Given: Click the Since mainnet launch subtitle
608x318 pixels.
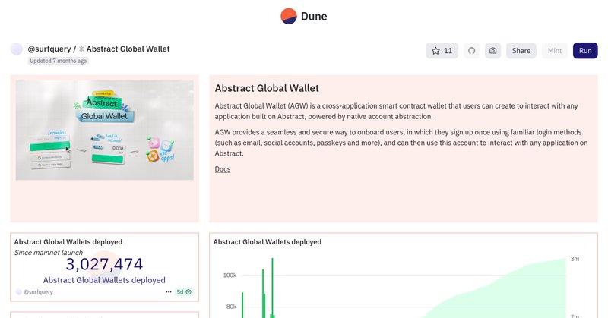Looking at the screenshot, I should pyautogui.click(x=49, y=253).
